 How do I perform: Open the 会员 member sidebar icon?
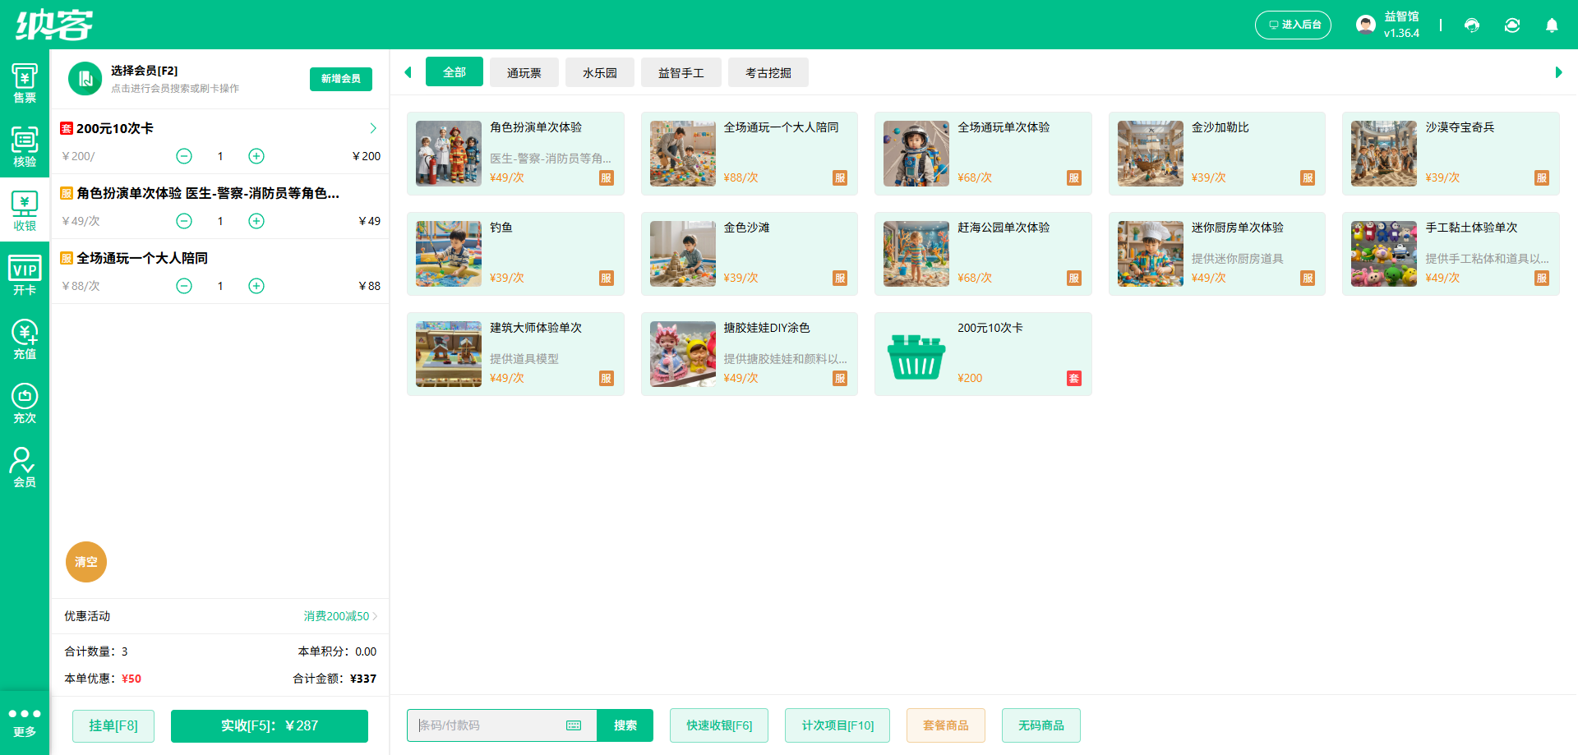click(25, 467)
